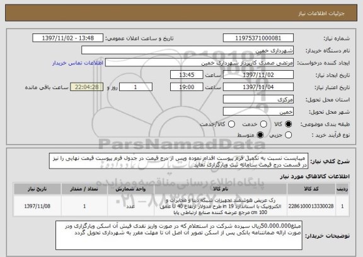Click the شرح کلی نیاز description box
363x257 pixels.
coord(178,161)
